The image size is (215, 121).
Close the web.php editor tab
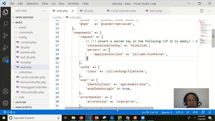point(73,11)
